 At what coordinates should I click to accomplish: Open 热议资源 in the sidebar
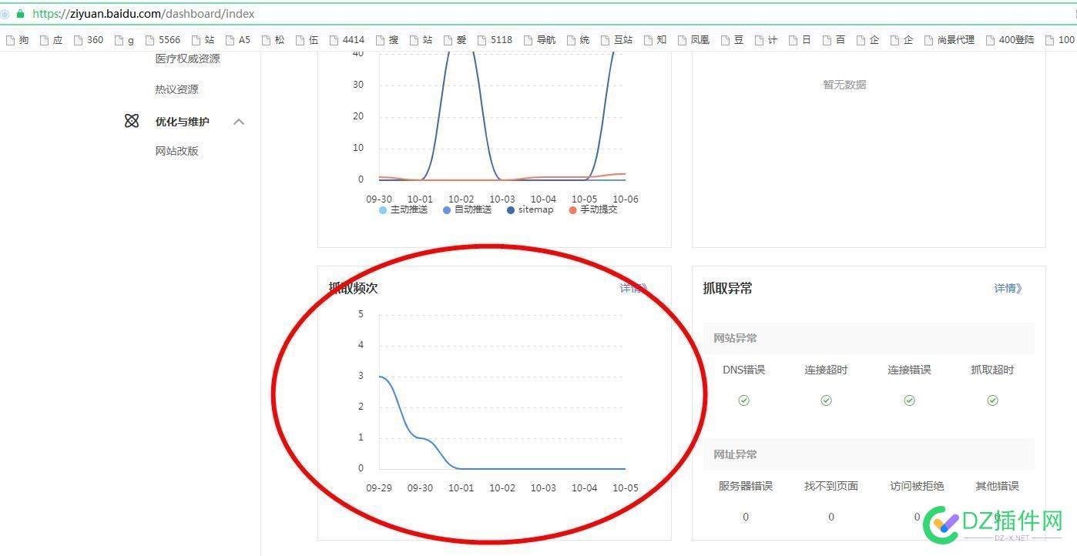pos(176,89)
